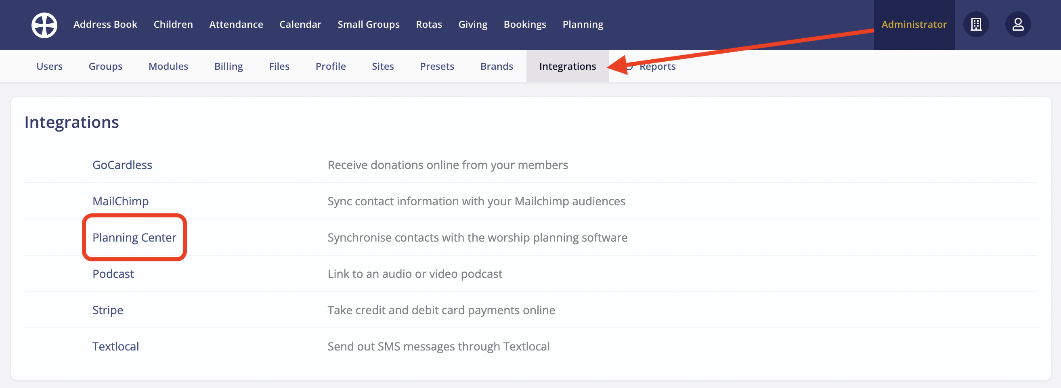1061x388 pixels.
Task: Open the Giving module
Action: pyautogui.click(x=473, y=24)
